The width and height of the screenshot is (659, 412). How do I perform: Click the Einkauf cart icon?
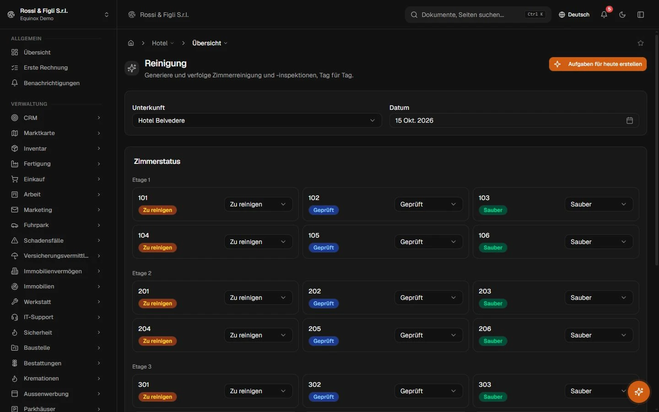point(15,179)
